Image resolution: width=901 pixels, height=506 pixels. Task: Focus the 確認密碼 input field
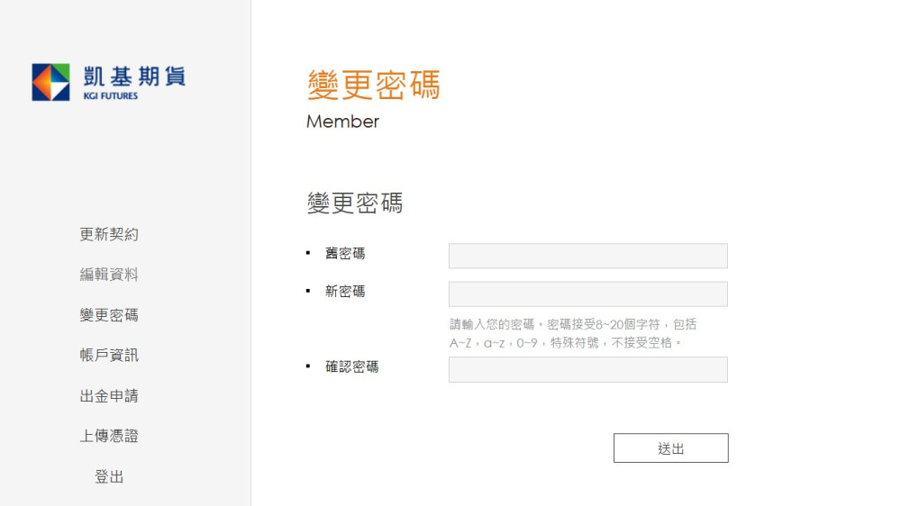tap(587, 369)
